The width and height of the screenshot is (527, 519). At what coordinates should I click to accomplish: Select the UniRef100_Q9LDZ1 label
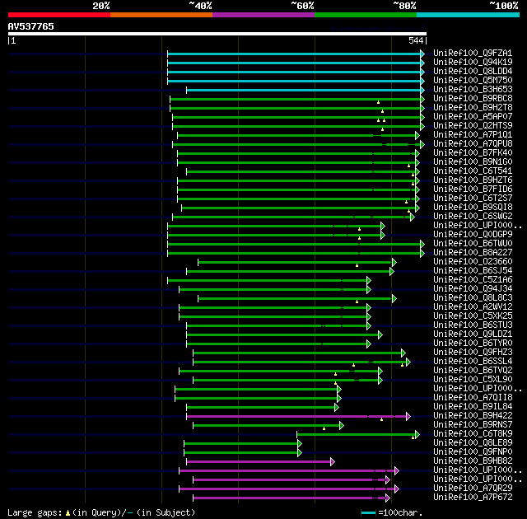point(473,334)
